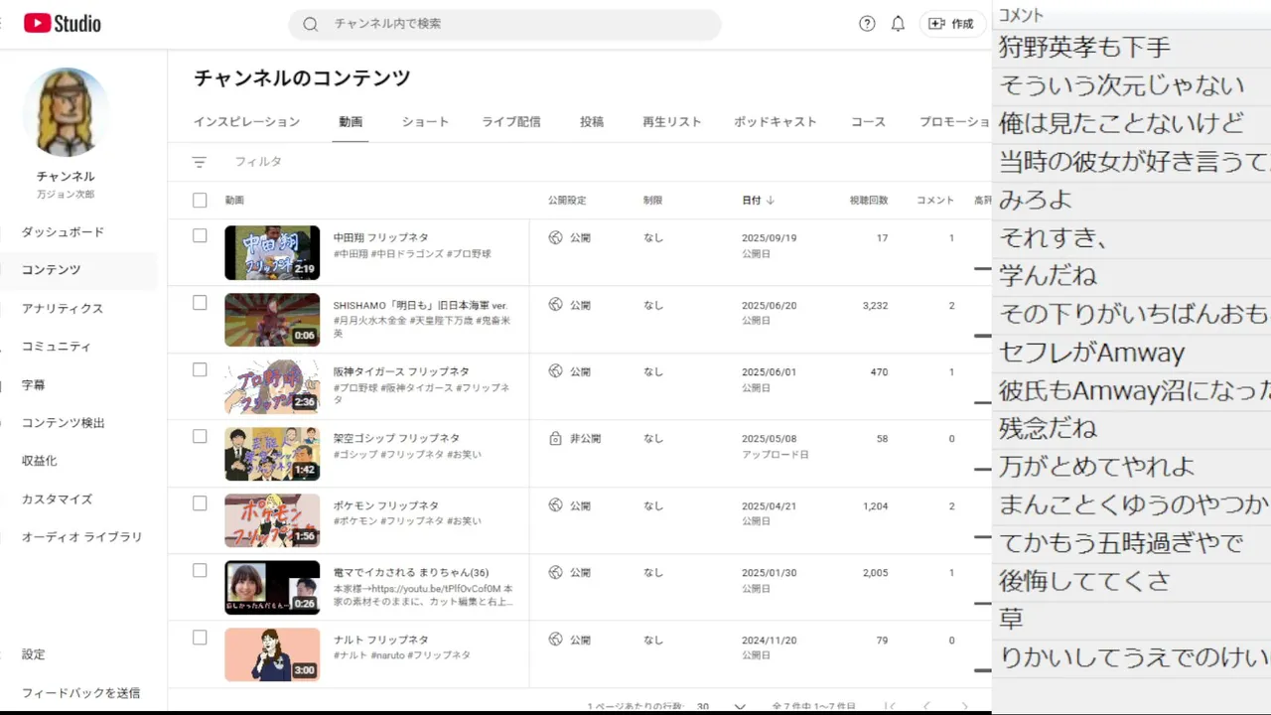
Task: Open the SHISHAMO video thumbnail
Action: click(x=272, y=319)
